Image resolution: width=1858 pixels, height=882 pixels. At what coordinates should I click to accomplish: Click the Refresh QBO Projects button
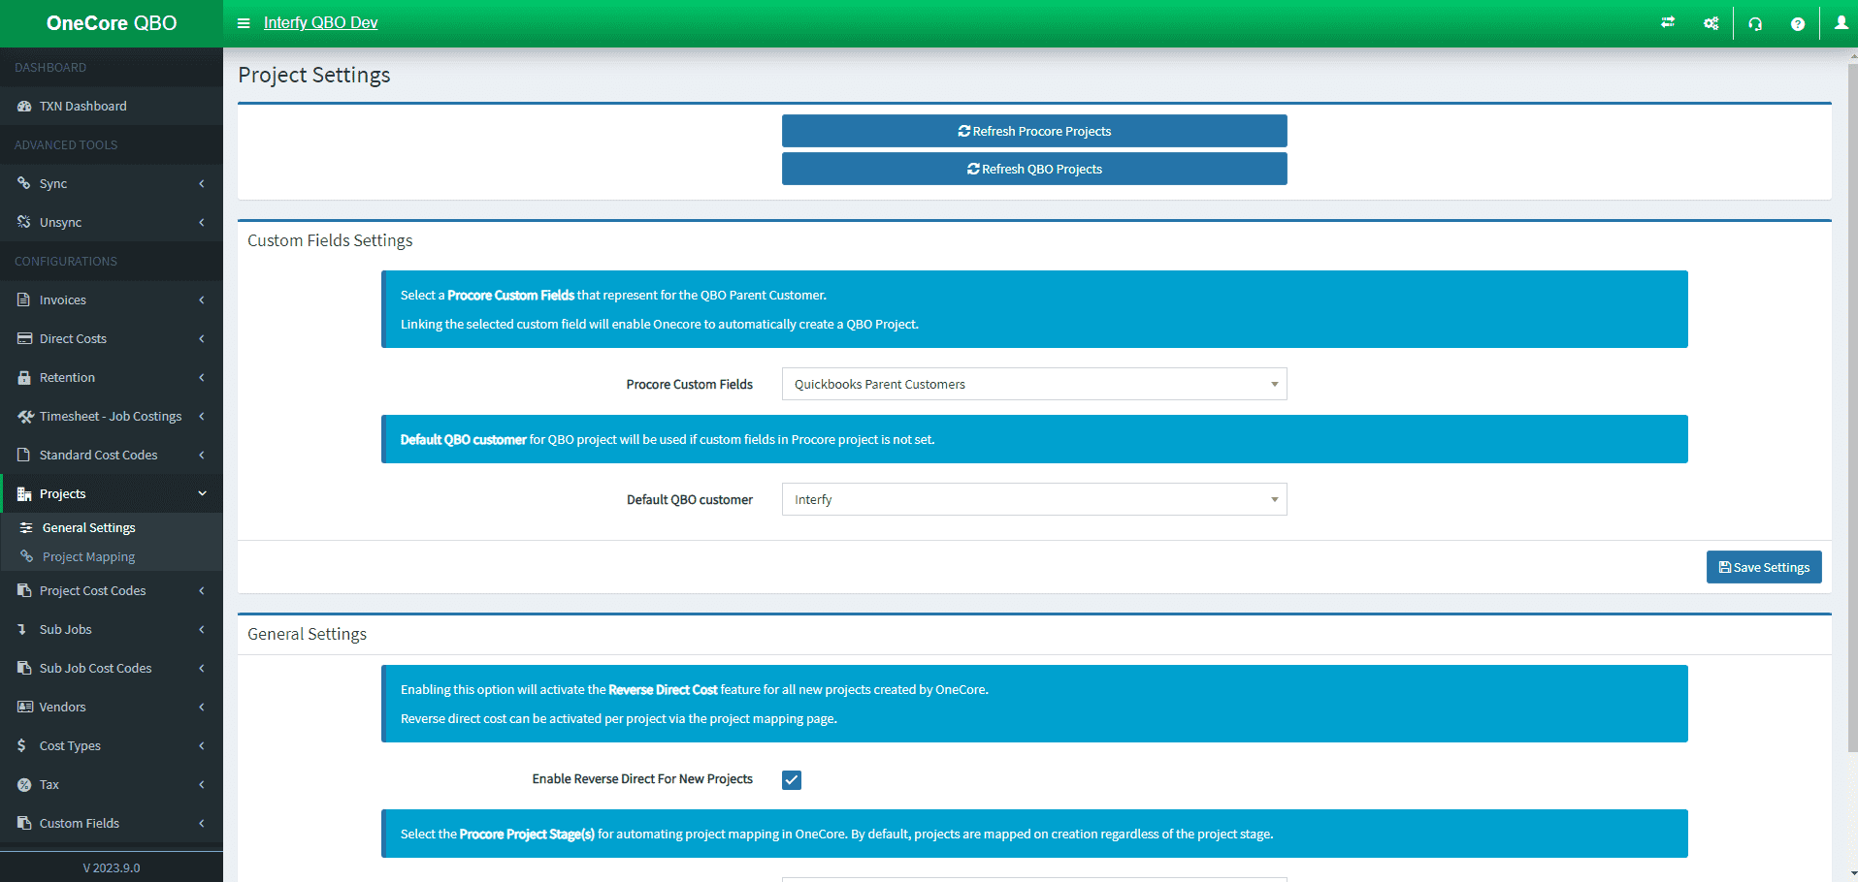1034,169
